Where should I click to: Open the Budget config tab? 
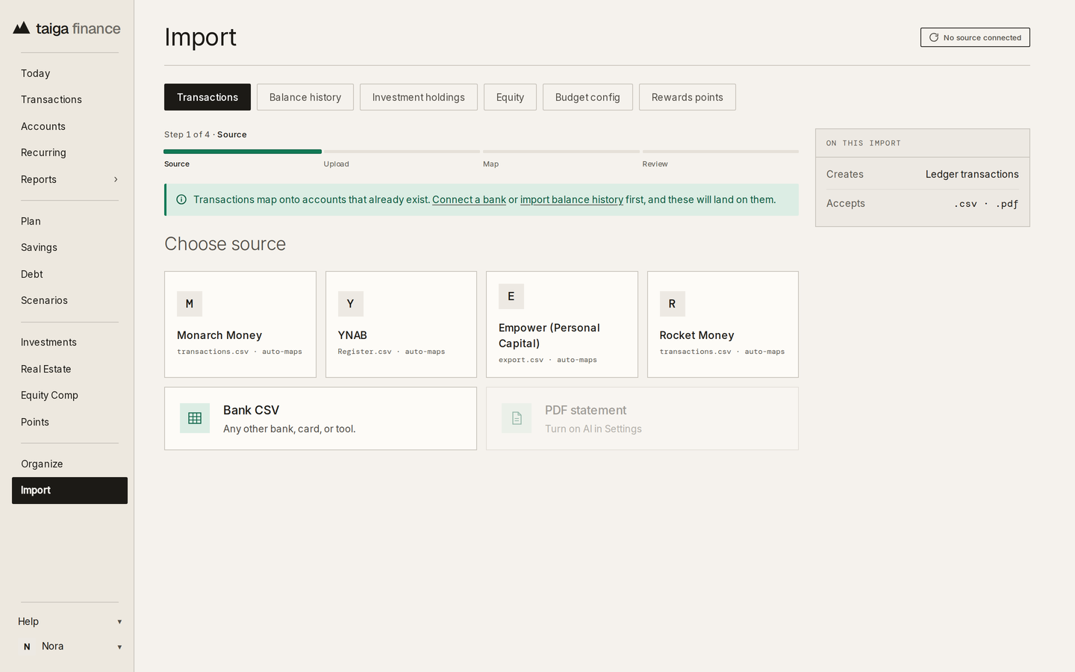(588, 97)
